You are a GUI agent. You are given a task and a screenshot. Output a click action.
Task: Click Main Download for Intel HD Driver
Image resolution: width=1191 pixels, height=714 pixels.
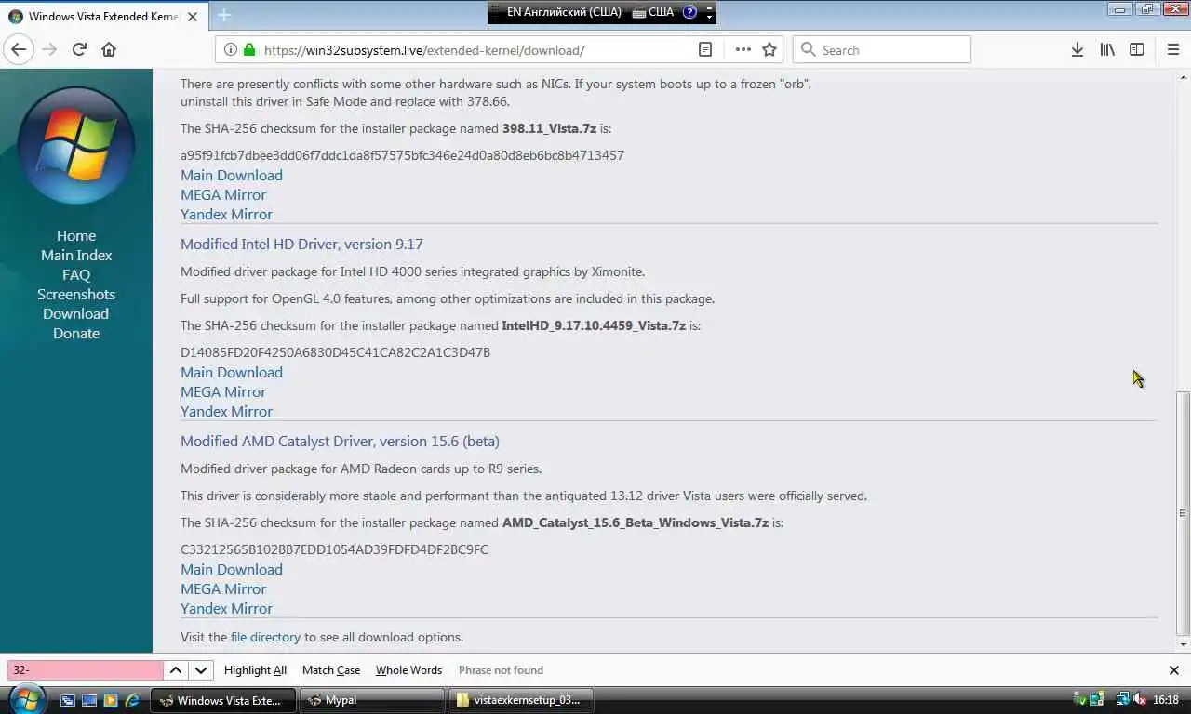[232, 373]
